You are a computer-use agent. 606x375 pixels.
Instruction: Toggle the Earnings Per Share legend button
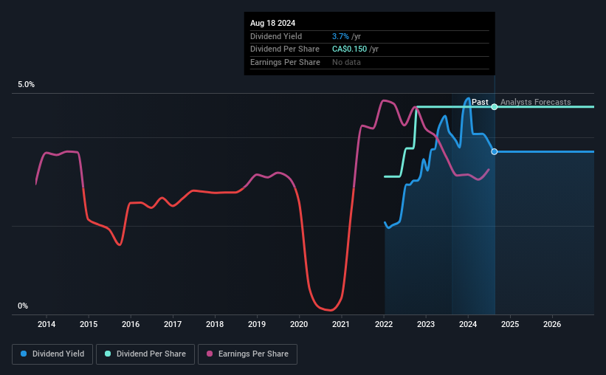click(247, 354)
